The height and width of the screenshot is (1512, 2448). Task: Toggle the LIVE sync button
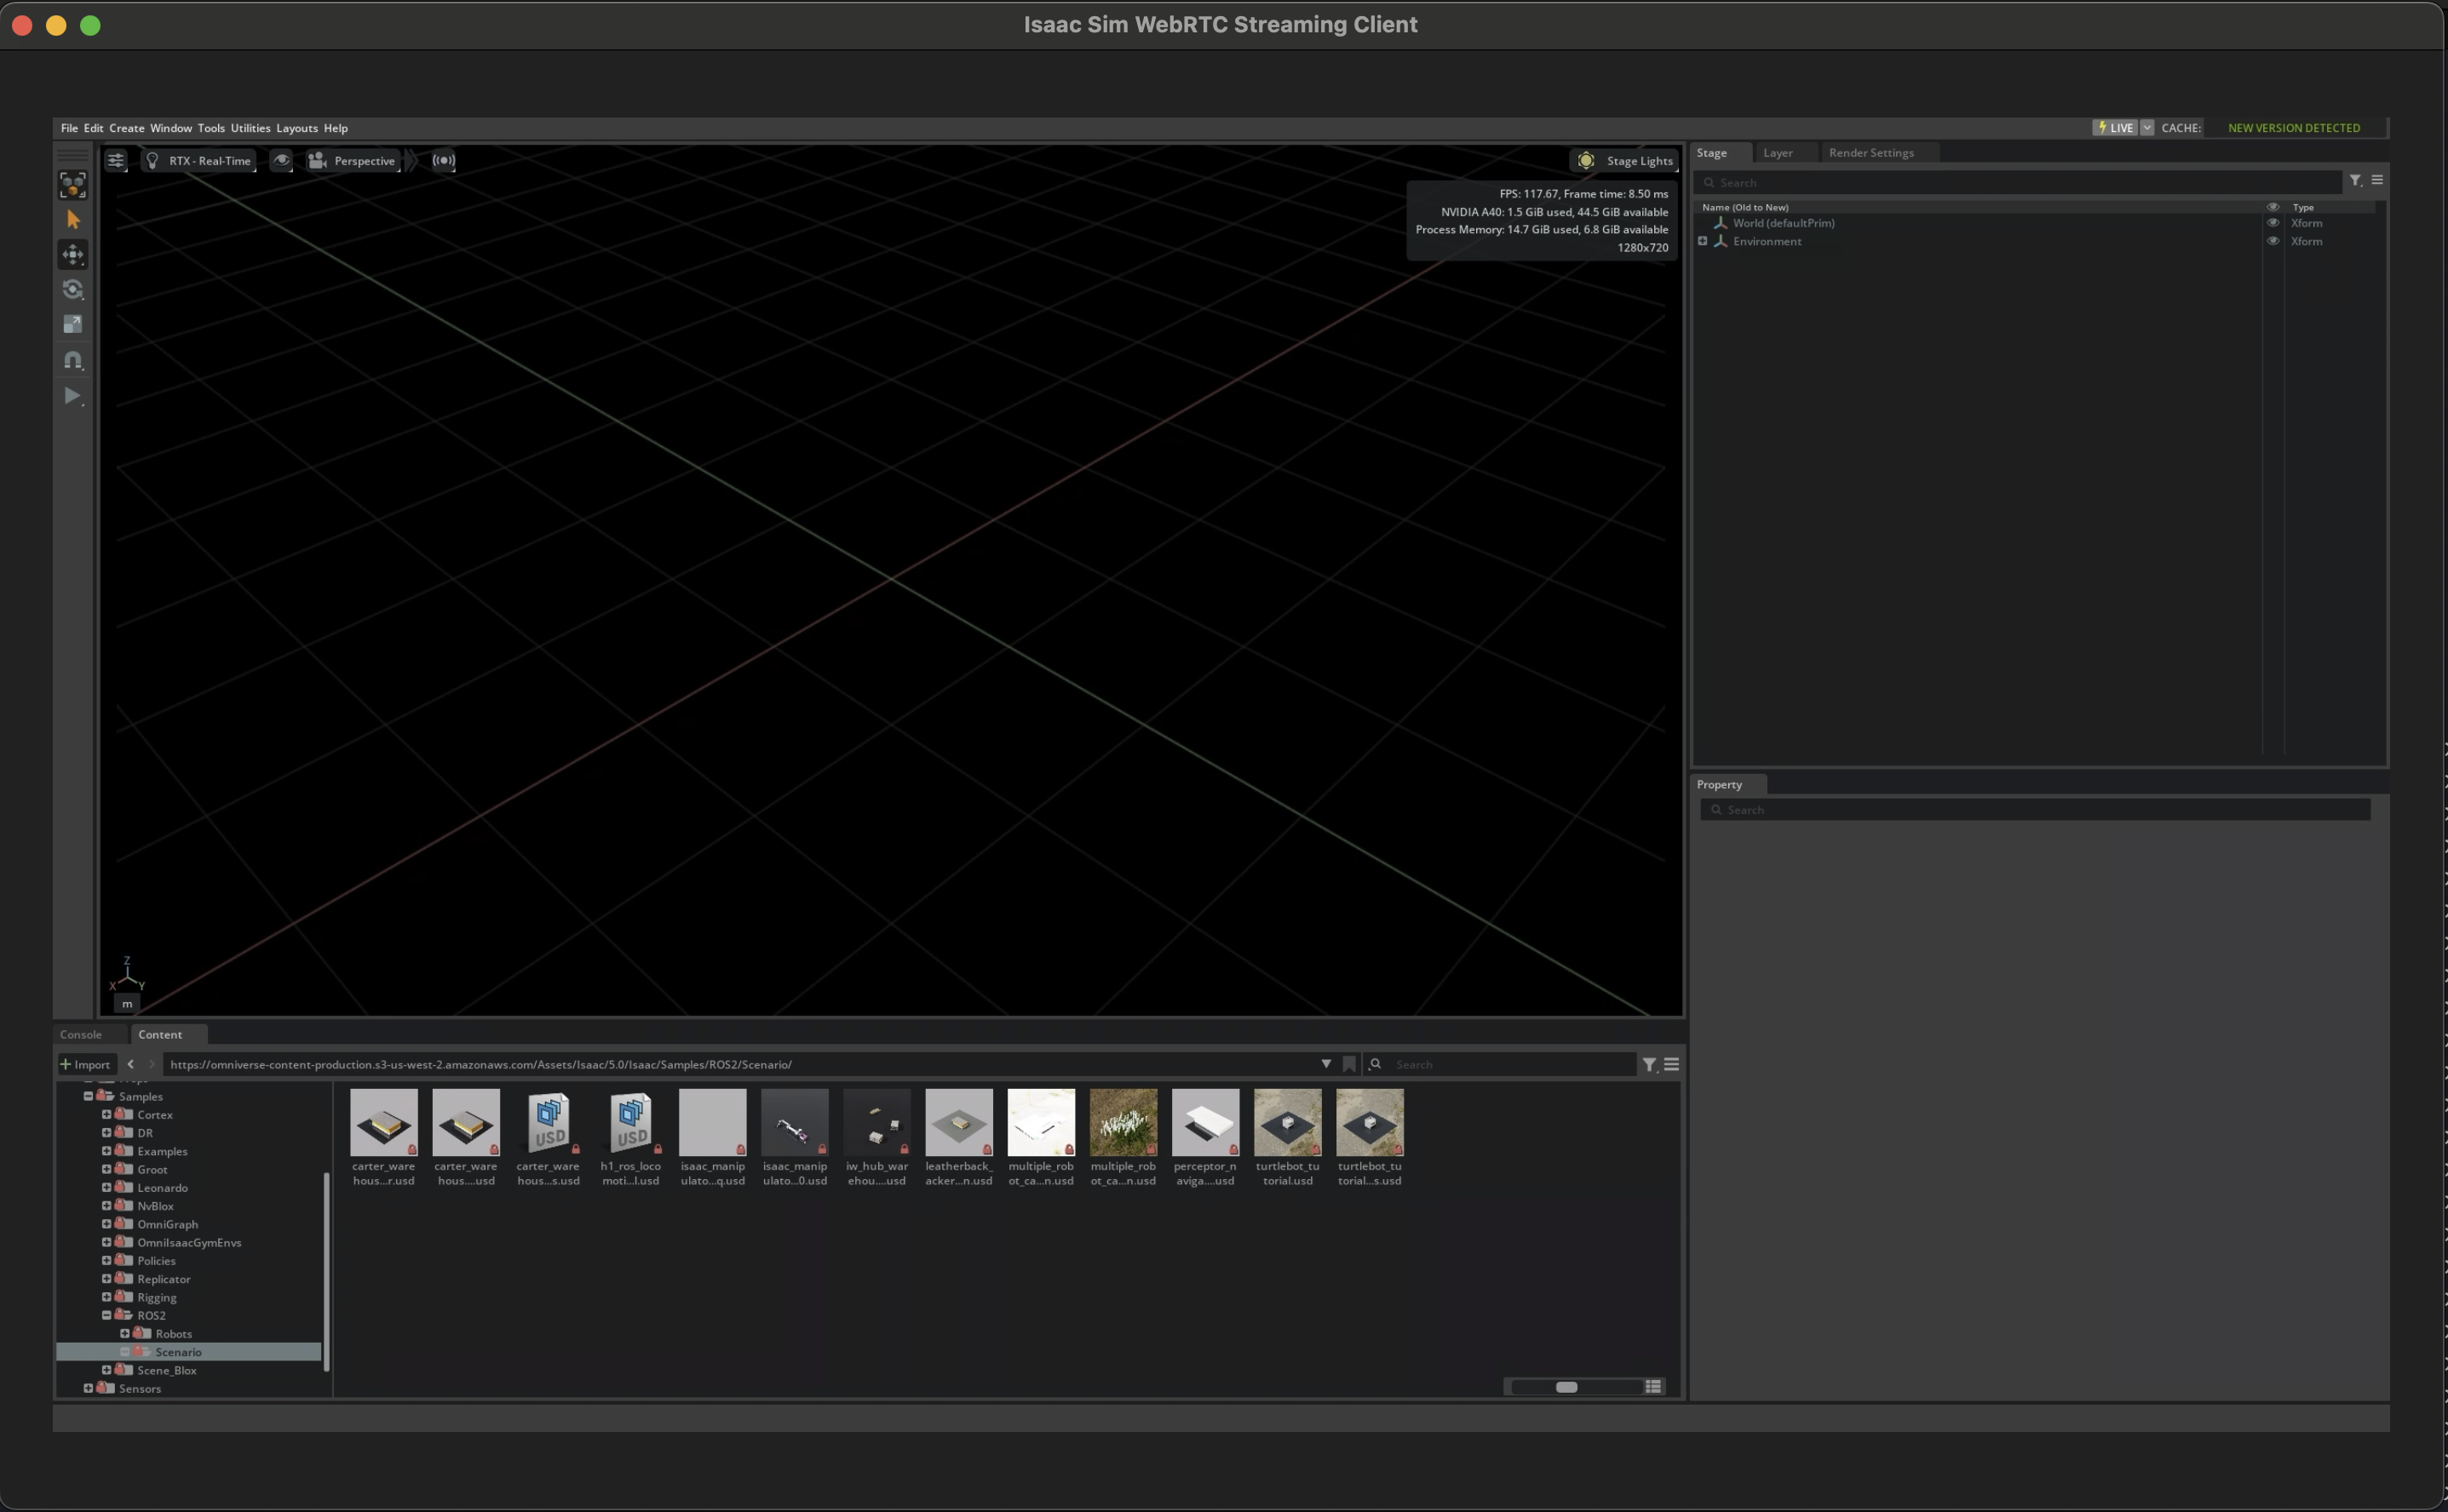coord(2115,128)
